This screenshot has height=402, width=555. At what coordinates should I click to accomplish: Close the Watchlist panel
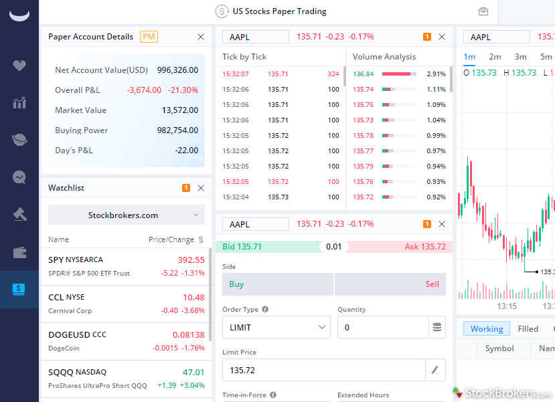click(201, 188)
